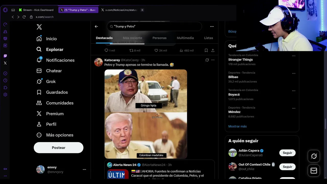This screenshot has height=184, width=327.
Task: Share the post above Katscarey
Action: coord(213,50)
